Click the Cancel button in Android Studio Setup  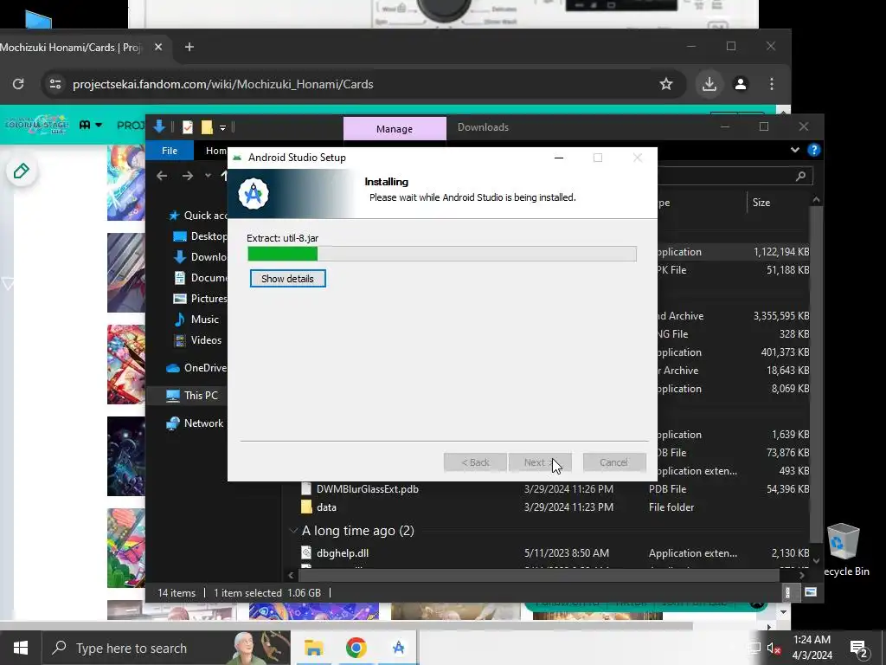[614, 462]
